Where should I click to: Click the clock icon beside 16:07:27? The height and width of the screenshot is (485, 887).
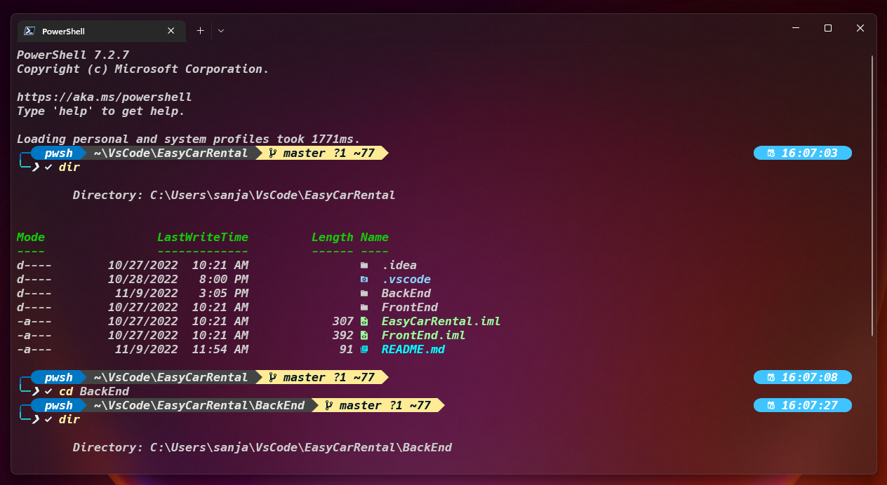coord(771,405)
